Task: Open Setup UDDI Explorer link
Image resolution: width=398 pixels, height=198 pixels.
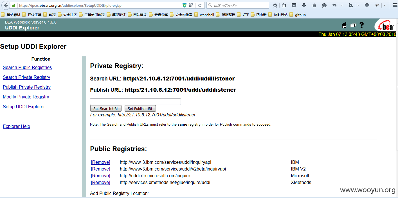Action: pos(24,107)
